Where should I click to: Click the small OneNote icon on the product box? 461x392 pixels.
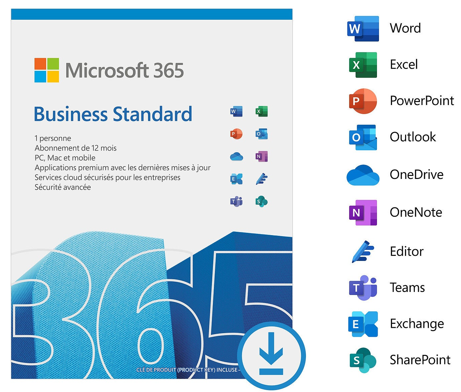[261, 156]
